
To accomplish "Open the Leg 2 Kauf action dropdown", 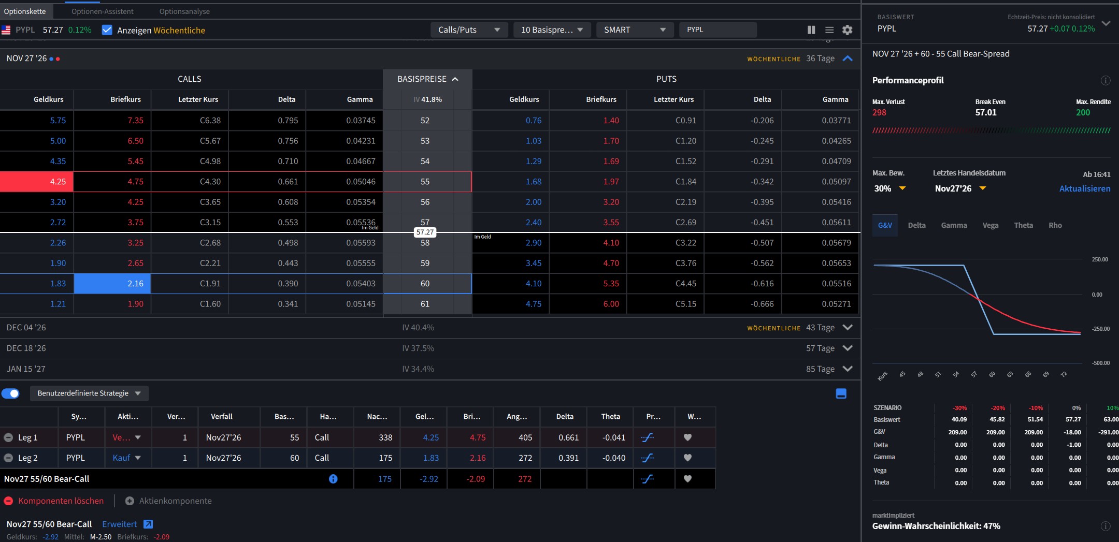I will pos(127,458).
